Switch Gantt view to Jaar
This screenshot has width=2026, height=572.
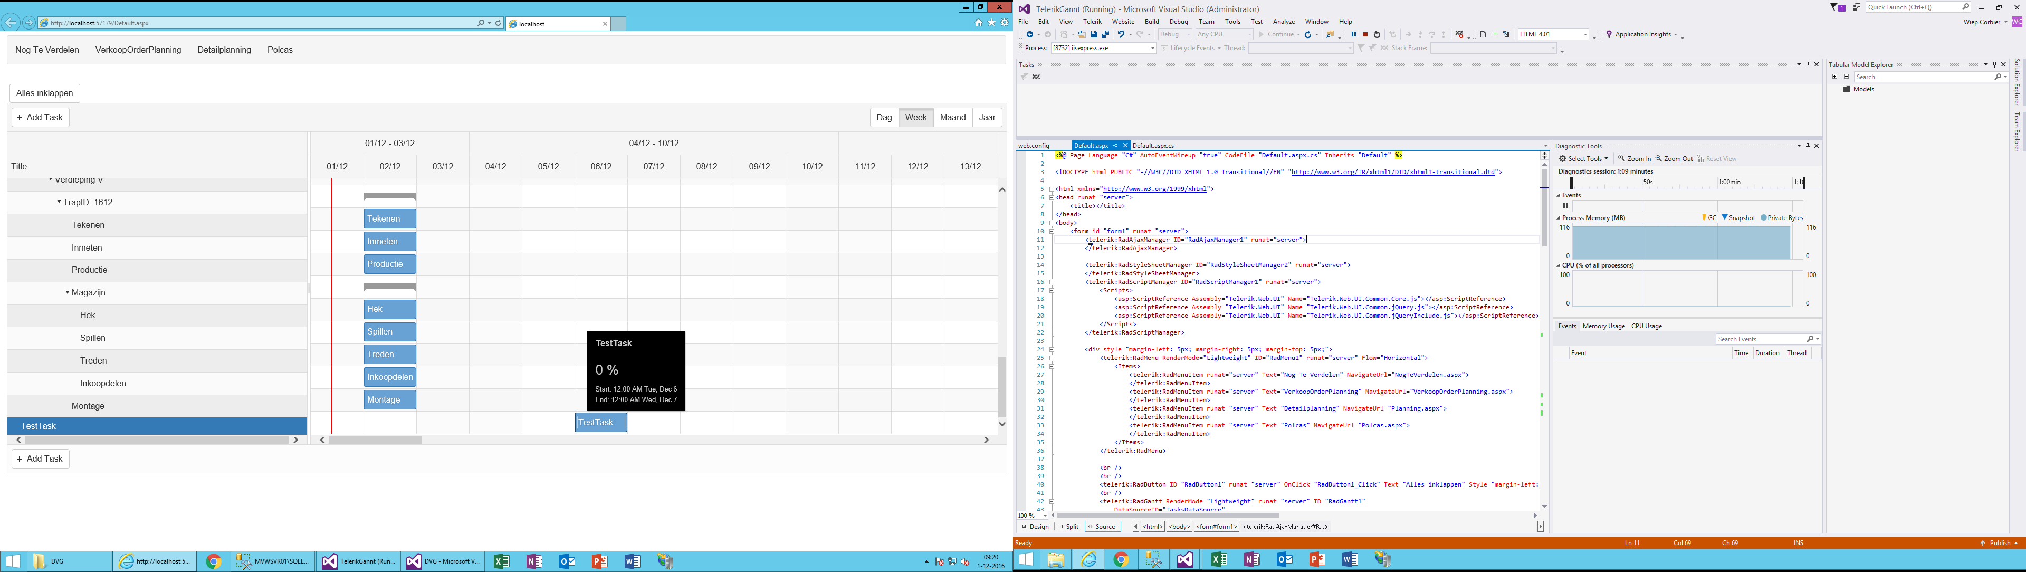click(987, 117)
